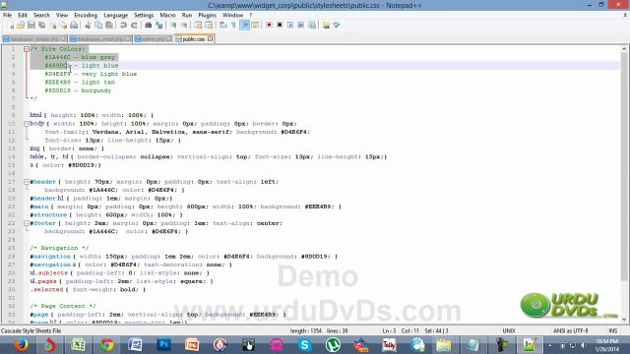The image size is (630, 354).
Task: Open the View menu
Action: [62, 16]
